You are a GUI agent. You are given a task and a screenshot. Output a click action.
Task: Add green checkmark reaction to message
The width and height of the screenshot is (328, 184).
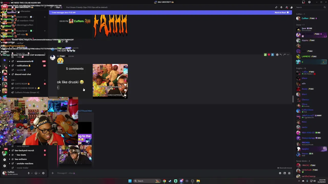coord(265,55)
